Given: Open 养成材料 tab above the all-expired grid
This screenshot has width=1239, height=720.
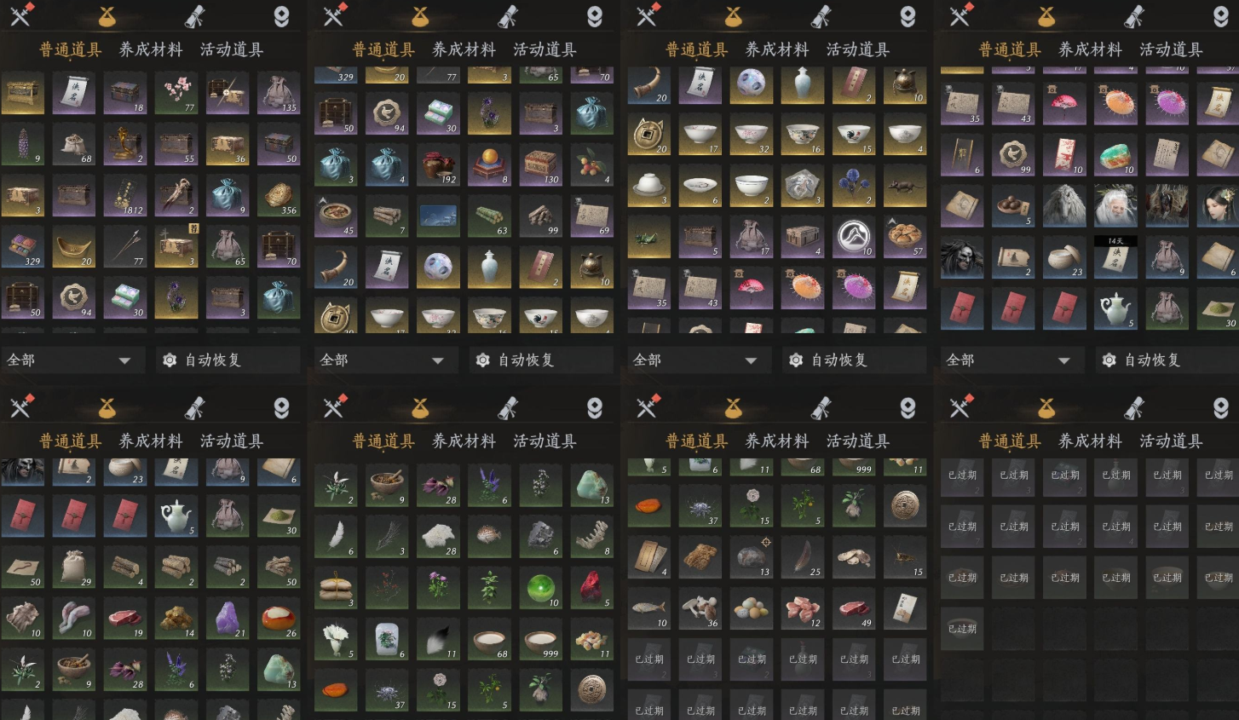Looking at the screenshot, I should 1090,441.
